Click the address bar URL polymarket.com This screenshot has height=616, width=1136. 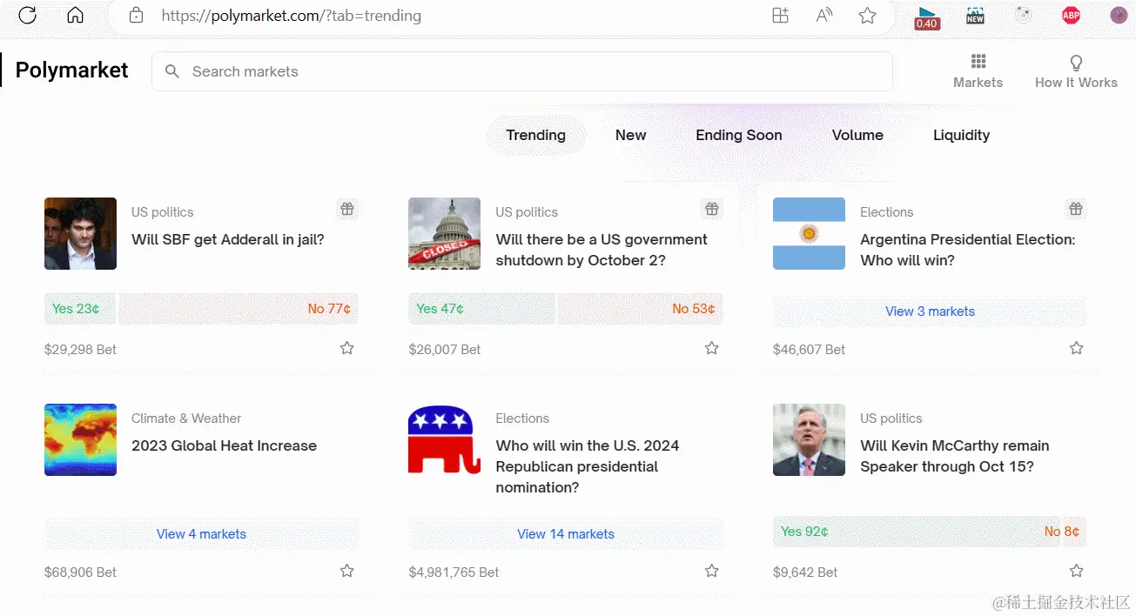pos(292,16)
